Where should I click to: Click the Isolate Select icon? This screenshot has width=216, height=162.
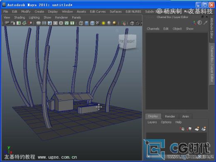click(123, 23)
